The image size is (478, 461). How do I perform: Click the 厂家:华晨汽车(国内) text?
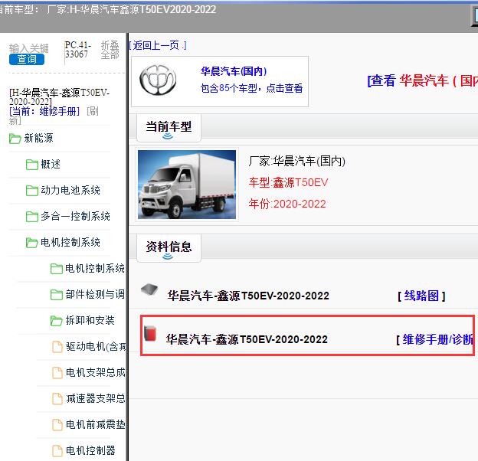click(x=296, y=161)
